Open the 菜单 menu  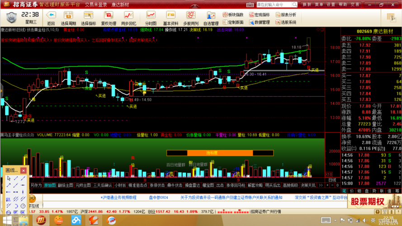pyautogui.click(x=319, y=5)
